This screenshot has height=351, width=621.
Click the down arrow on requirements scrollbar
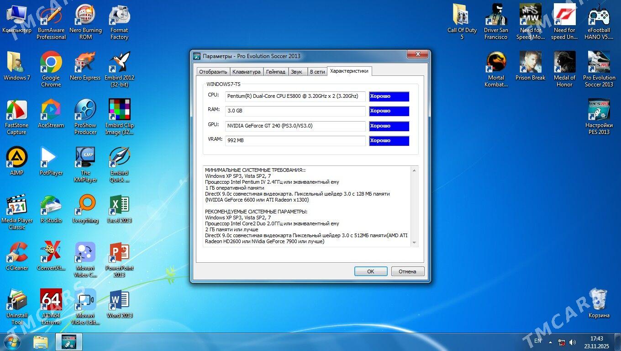(415, 242)
